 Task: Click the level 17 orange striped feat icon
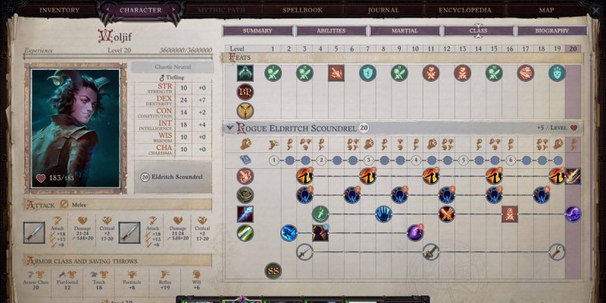(x=526, y=73)
